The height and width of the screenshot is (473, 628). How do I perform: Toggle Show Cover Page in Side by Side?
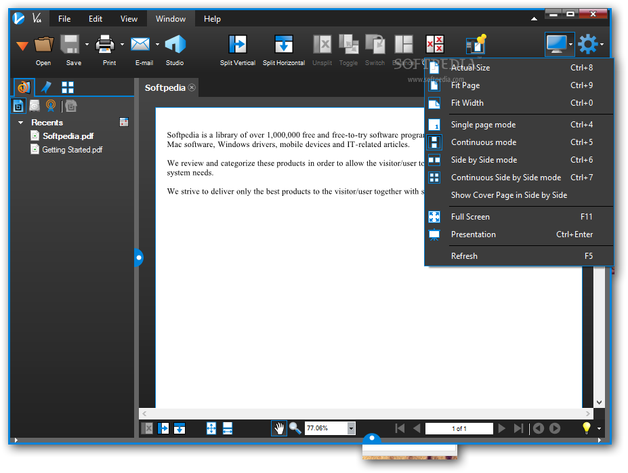click(x=519, y=195)
